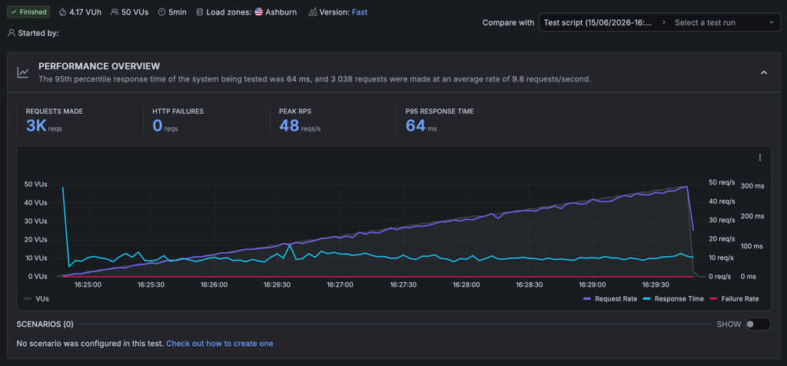Screen dimensions: 787x366
Task: Click the US flag icon for Ashburn
Action: [258, 12]
